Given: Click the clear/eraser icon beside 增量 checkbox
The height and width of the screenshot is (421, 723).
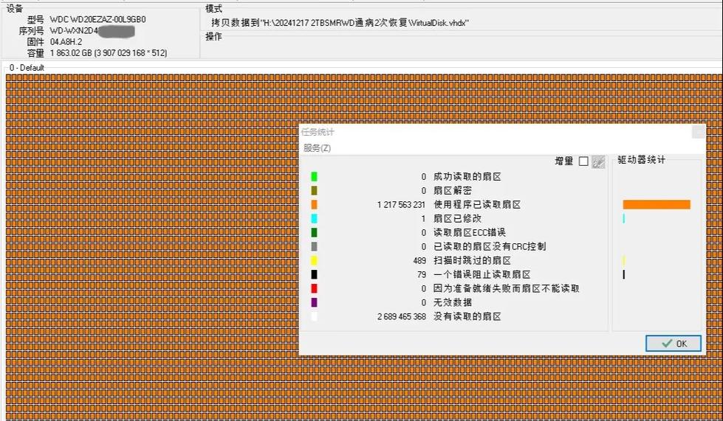Looking at the screenshot, I should point(598,161).
